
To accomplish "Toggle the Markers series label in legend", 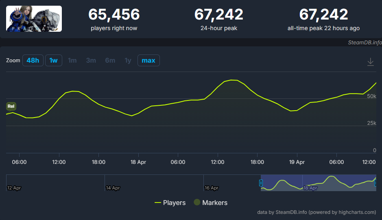I will click(x=215, y=203).
